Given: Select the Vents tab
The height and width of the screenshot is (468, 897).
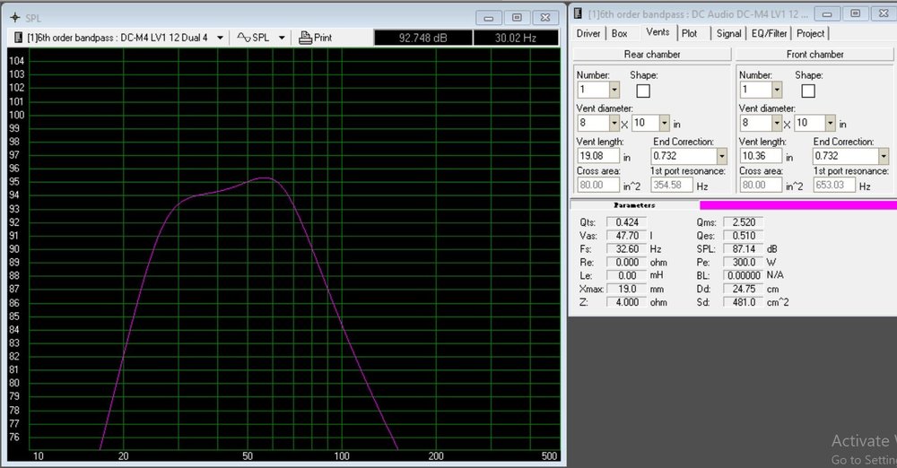Looking at the screenshot, I should 658,32.
